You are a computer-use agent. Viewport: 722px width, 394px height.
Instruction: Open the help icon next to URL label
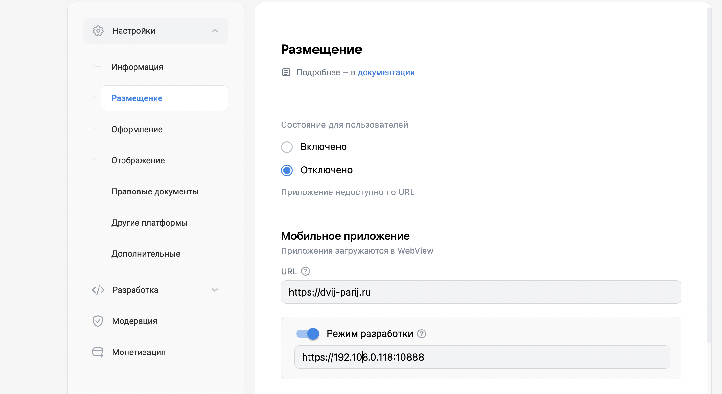pyautogui.click(x=306, y=272)
